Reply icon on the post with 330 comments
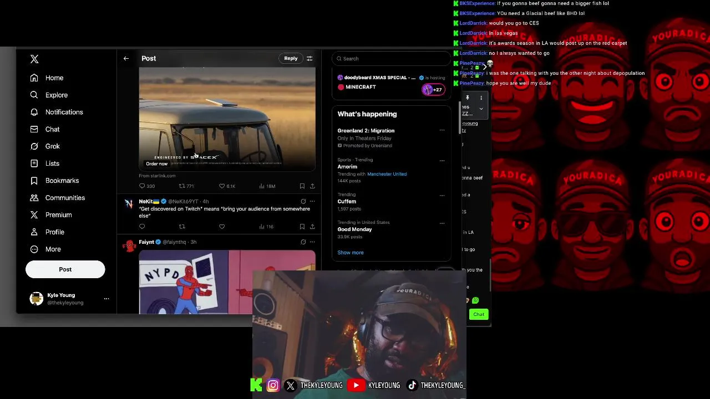 (x=142, y=186)
